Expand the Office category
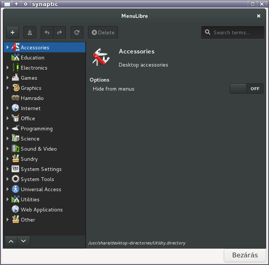The height and width of the screenshot is (265, 269). coord(7,118)
